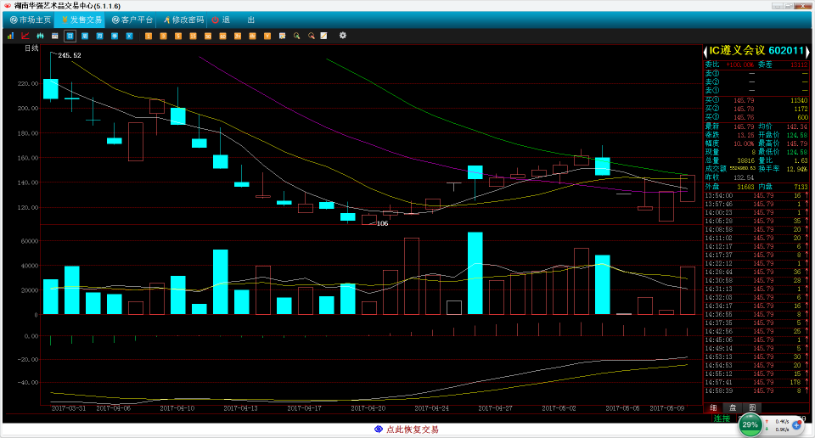Click the 点此恢复交易 link at bottom
815x438 pixels.
pos(407,430)
